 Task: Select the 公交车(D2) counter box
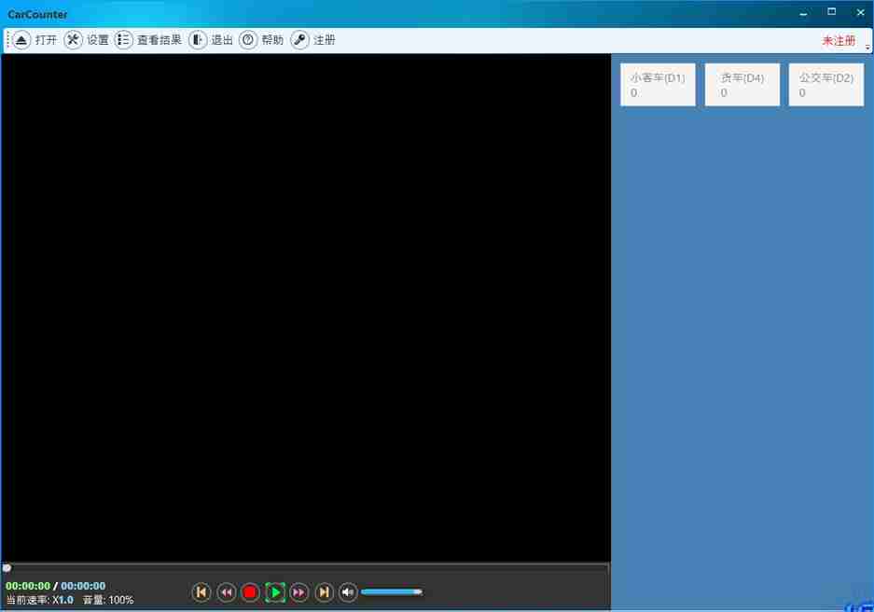(825, 85)
